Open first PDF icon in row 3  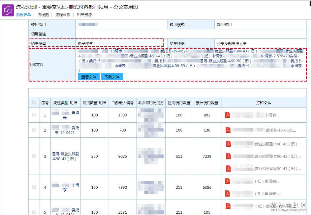pyautogui.click(x=229, y=144)
